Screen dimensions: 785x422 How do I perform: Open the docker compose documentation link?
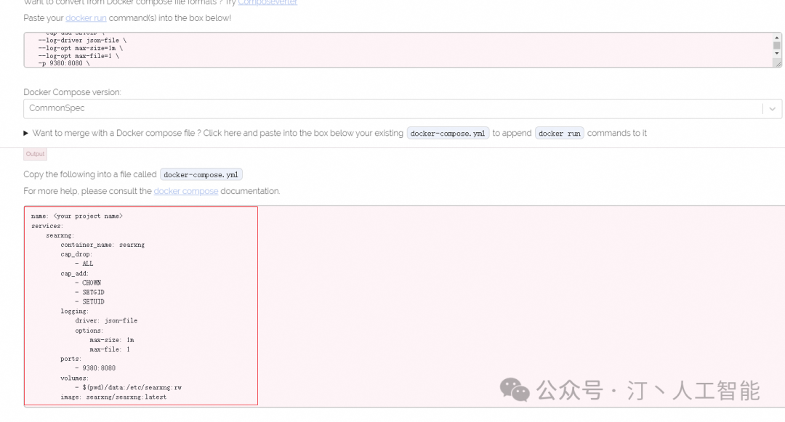tap(186, 191)
